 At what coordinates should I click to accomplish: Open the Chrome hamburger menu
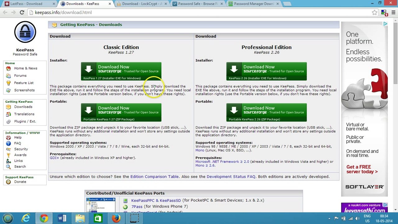coord(393,12)
